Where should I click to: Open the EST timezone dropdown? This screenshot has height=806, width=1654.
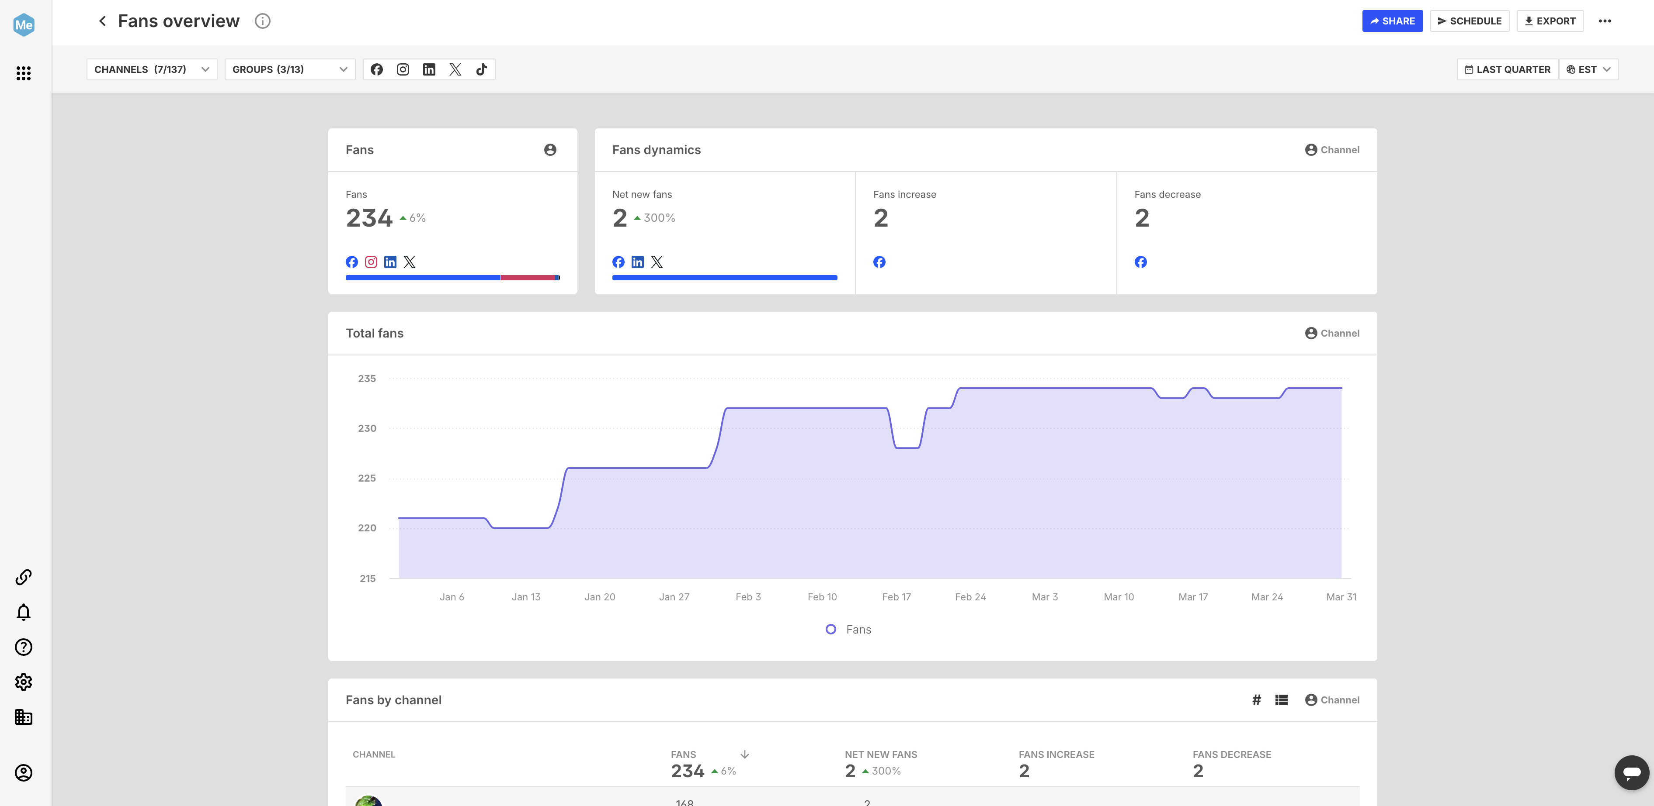pos(1588,69)
